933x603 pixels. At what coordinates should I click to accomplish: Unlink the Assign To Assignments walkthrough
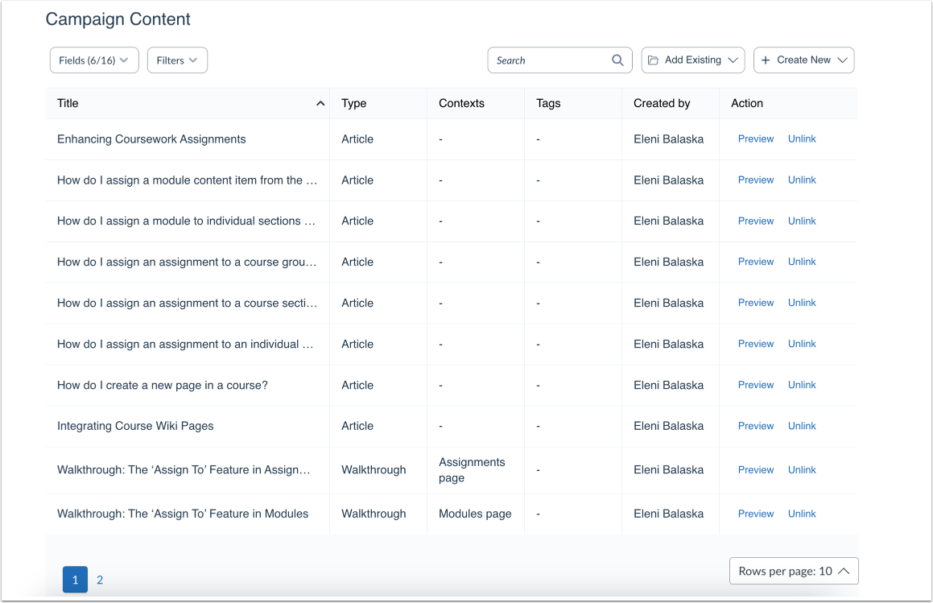click(802, 470)
